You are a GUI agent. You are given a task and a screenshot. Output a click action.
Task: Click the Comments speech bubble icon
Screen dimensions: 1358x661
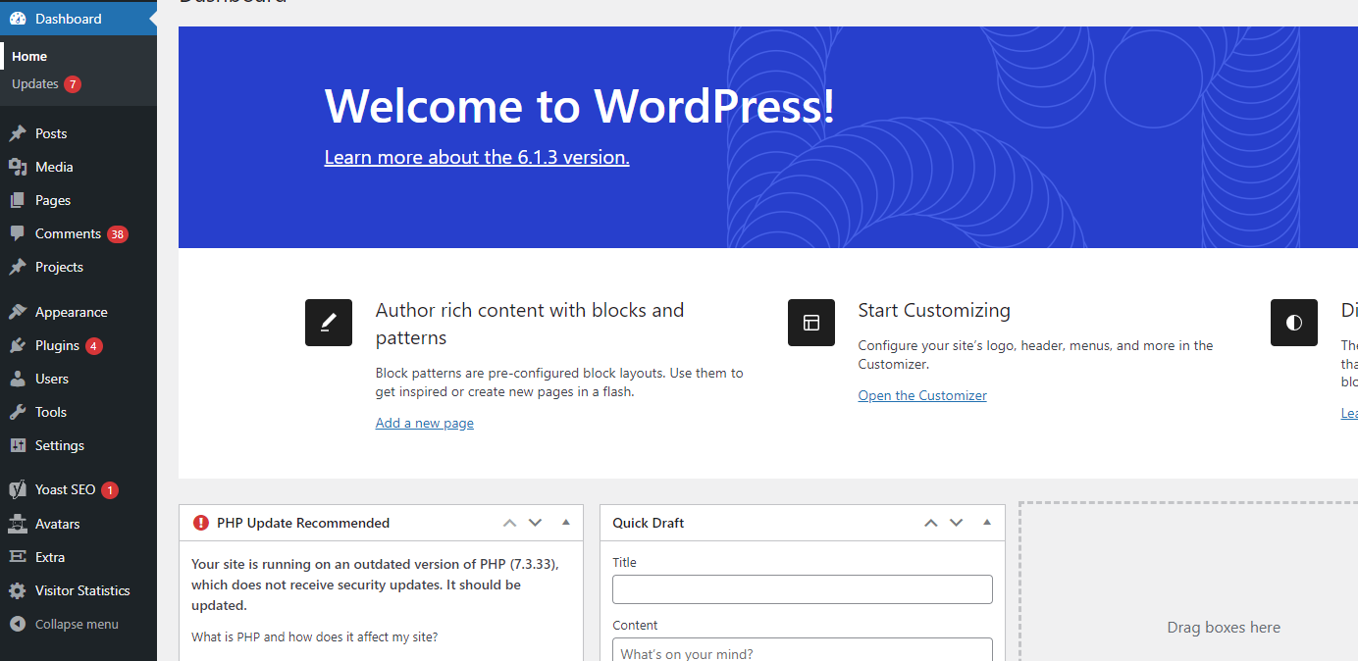coord(18,233)
